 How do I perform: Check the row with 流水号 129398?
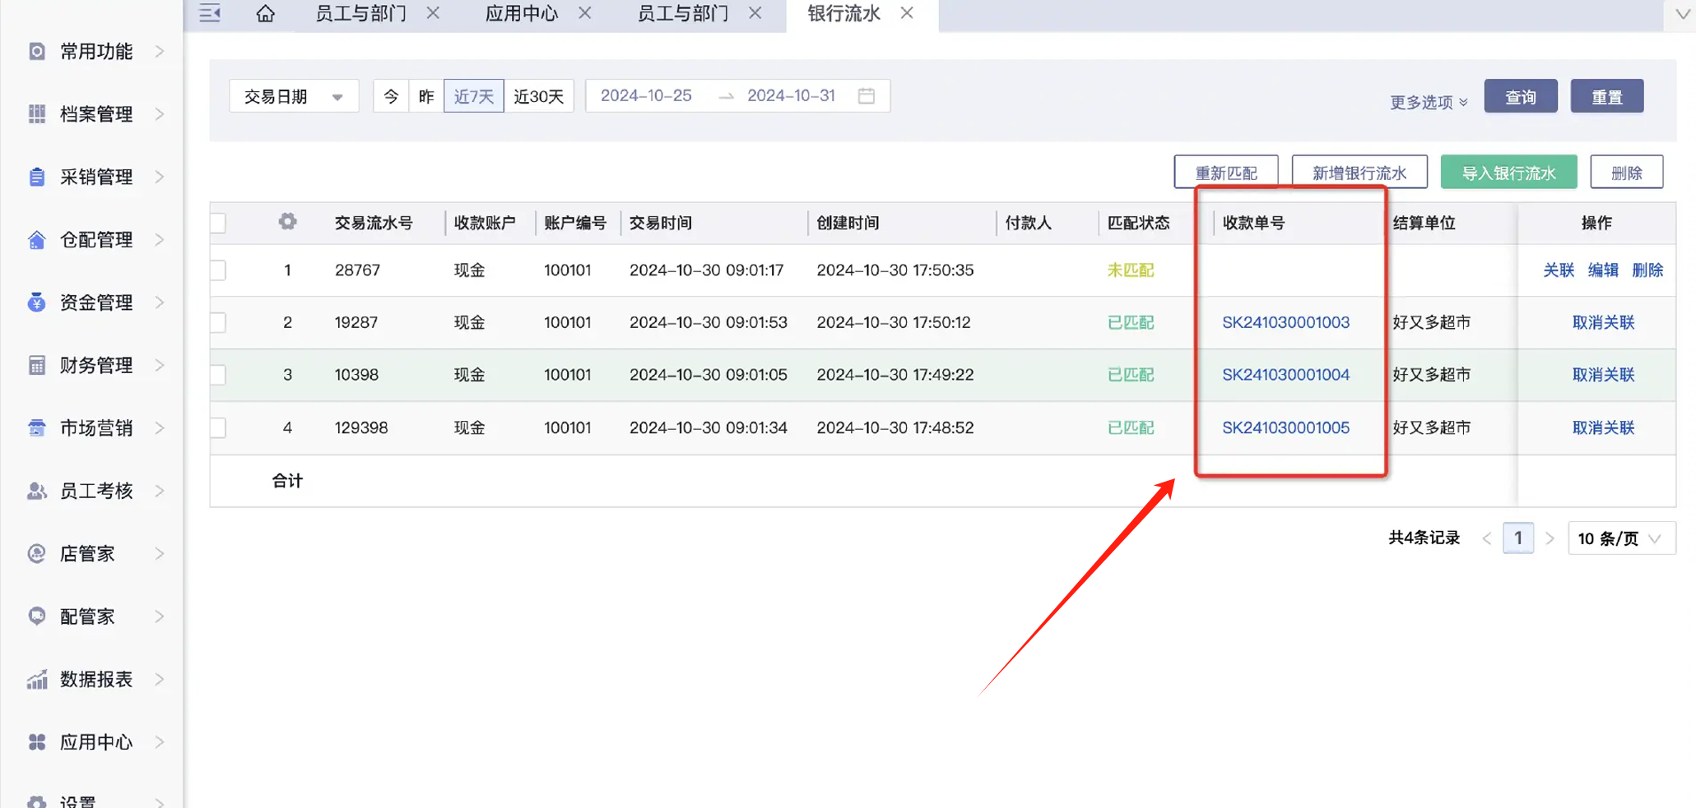218,427
